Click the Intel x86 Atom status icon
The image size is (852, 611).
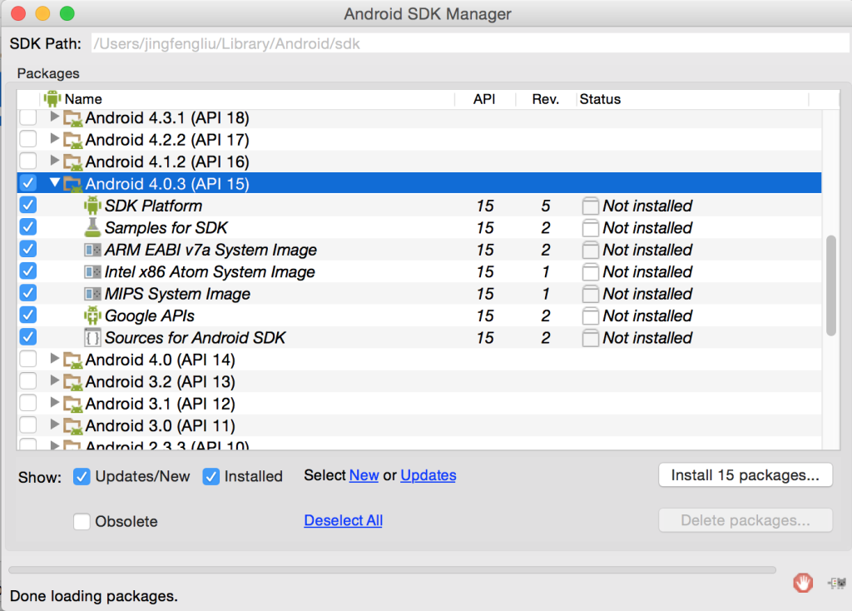pyautogui.click(x=590, y=272)
